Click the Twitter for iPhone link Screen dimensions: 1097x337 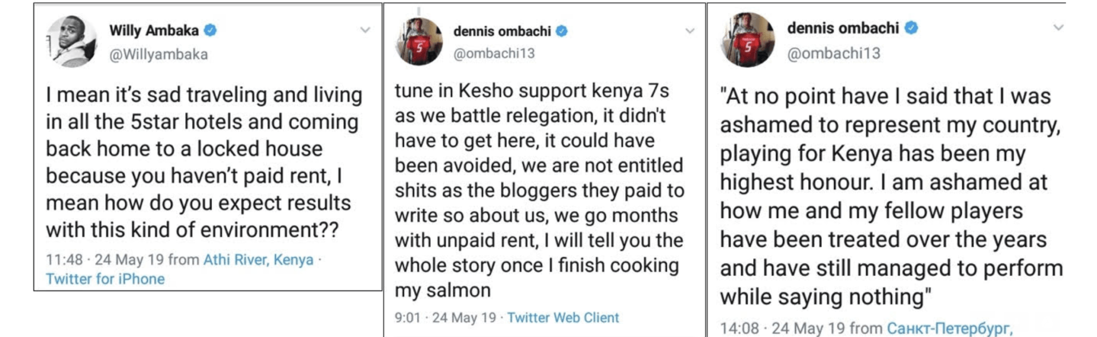[105, 279]
